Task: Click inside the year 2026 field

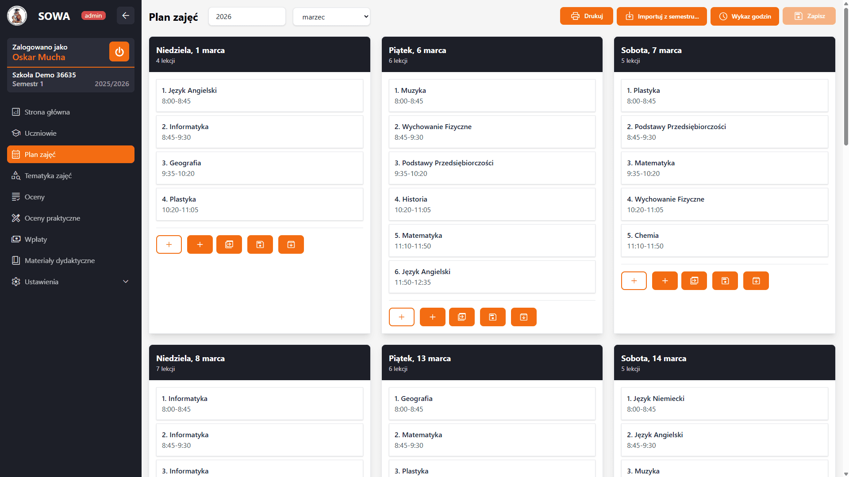Action: point(246,16)
